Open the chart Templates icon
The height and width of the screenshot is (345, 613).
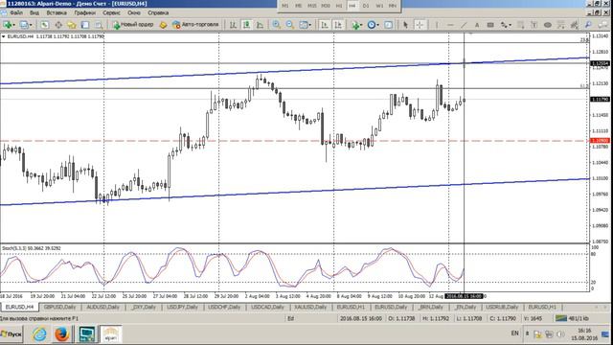[388, 25]
